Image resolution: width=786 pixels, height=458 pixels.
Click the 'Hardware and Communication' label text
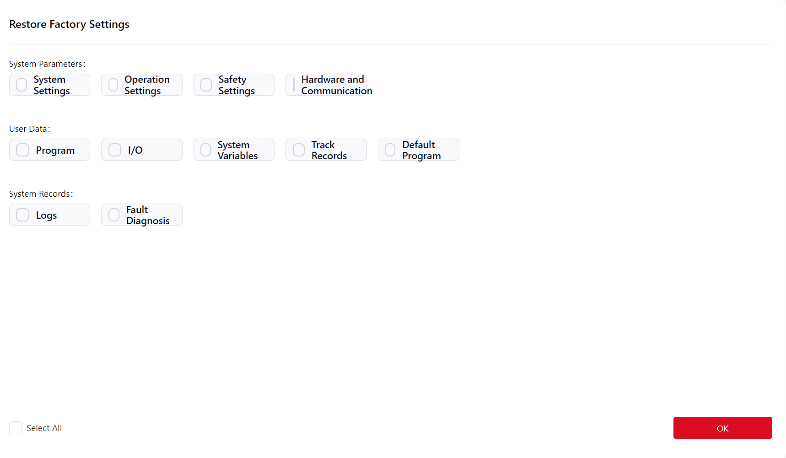[x=336, y=85]
